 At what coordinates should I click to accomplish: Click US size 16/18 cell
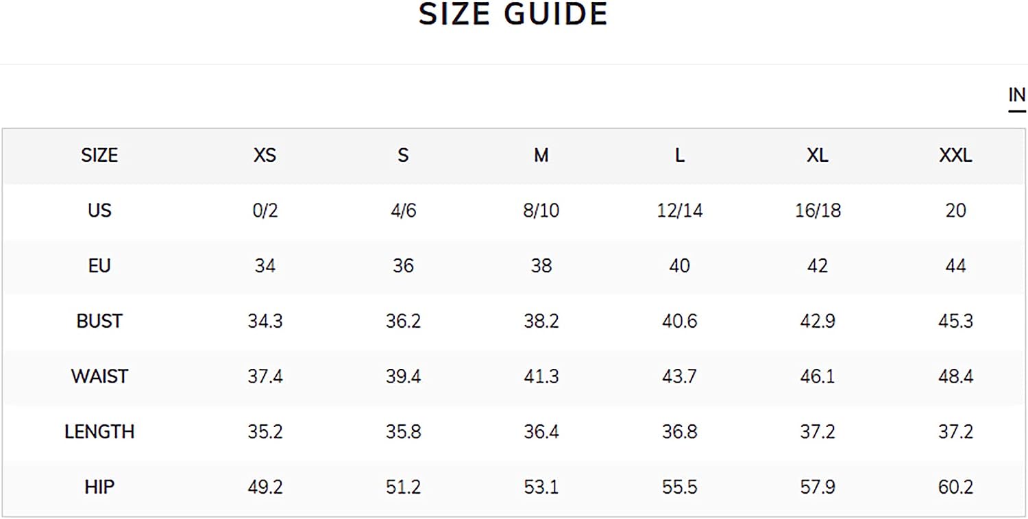[x=817, y=210]
